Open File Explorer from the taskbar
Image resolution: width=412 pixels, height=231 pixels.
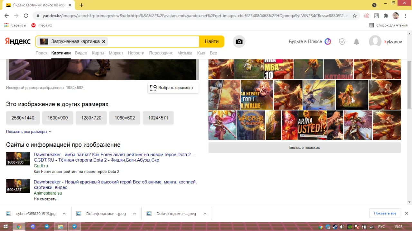pyautogui.click(x=60, y=227)
